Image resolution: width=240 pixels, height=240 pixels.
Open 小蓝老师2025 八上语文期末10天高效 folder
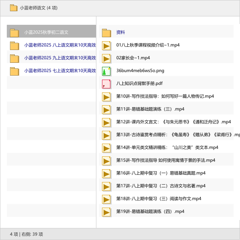click(60, 45)
